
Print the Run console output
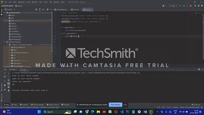point(9,87)
